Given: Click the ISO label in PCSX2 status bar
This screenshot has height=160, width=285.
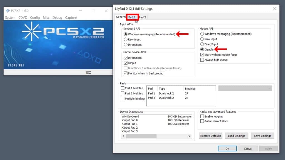Looking at the screenshot, I should tap(89, 72).
